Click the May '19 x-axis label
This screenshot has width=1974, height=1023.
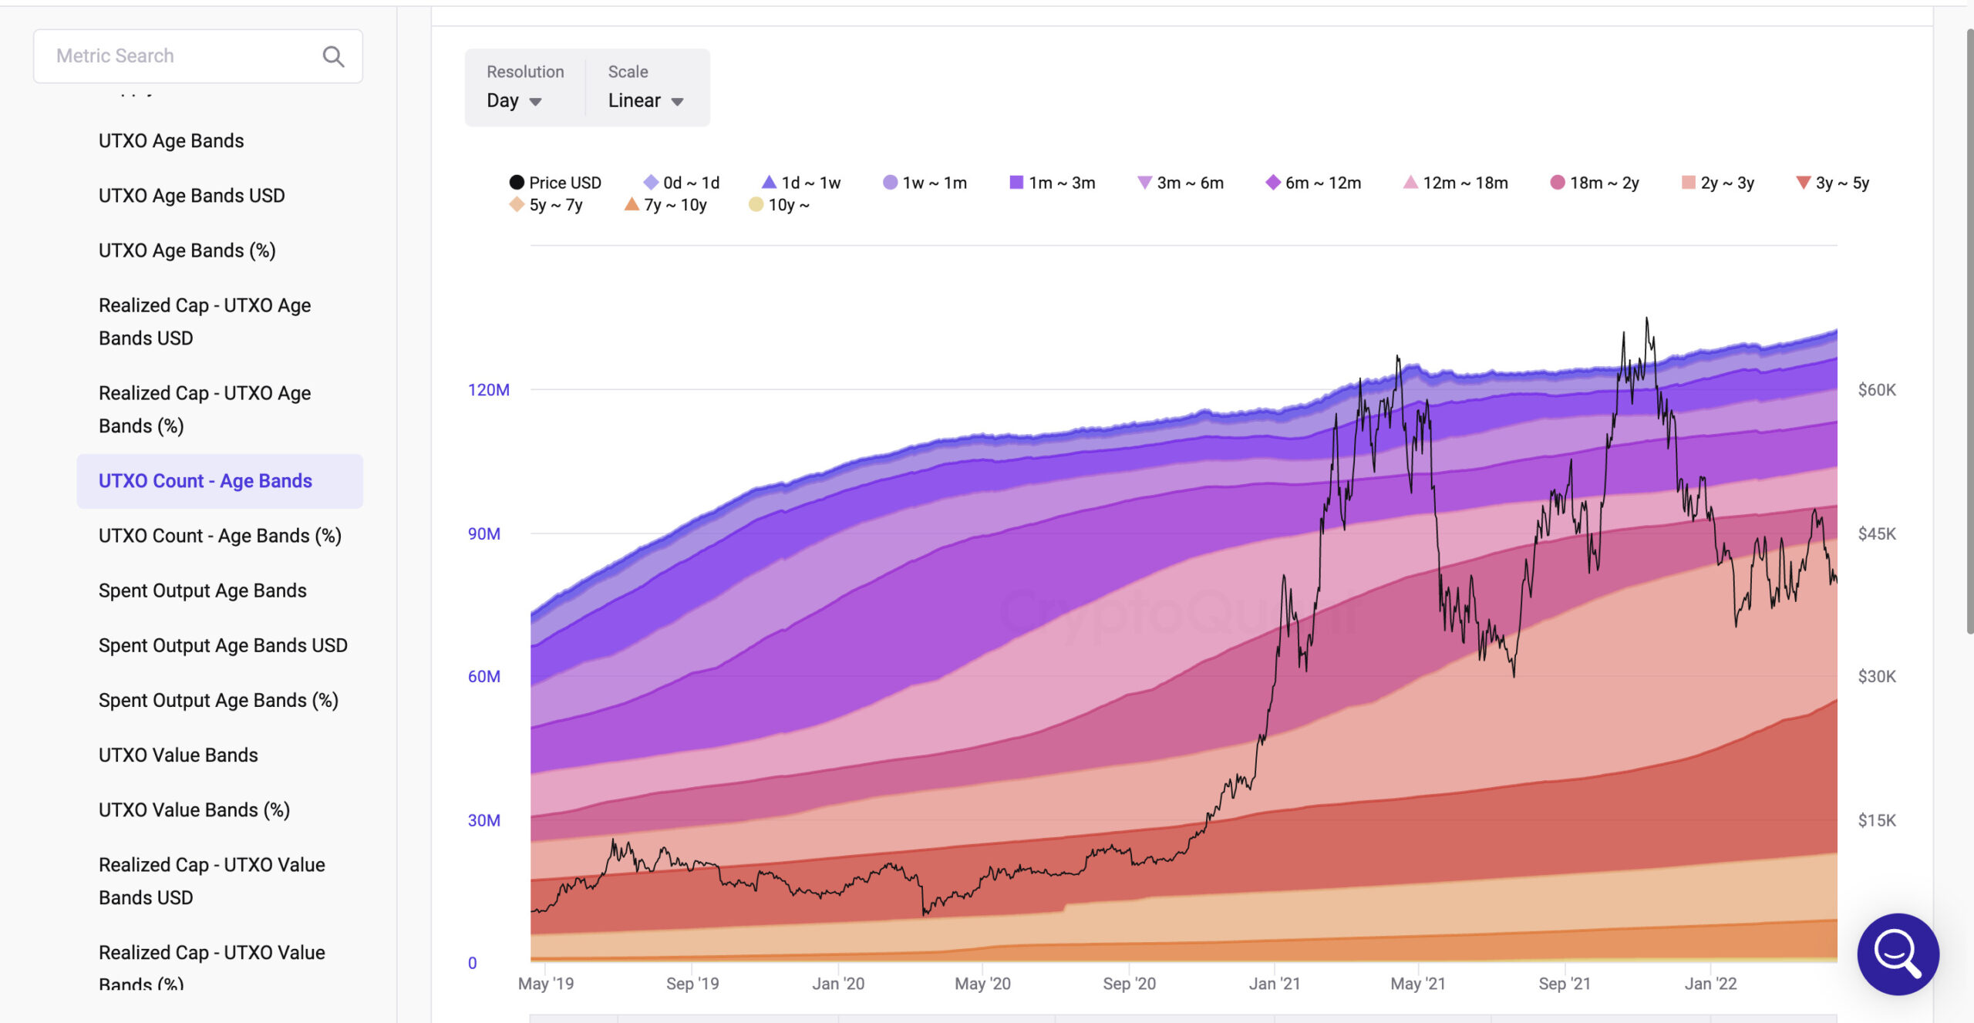(x=546, y=984)
